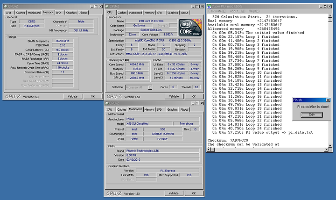The width and height of the screenshot is (336, 200).
Task: Open About tab in the Mainboard window
Action: pos(184,109)
